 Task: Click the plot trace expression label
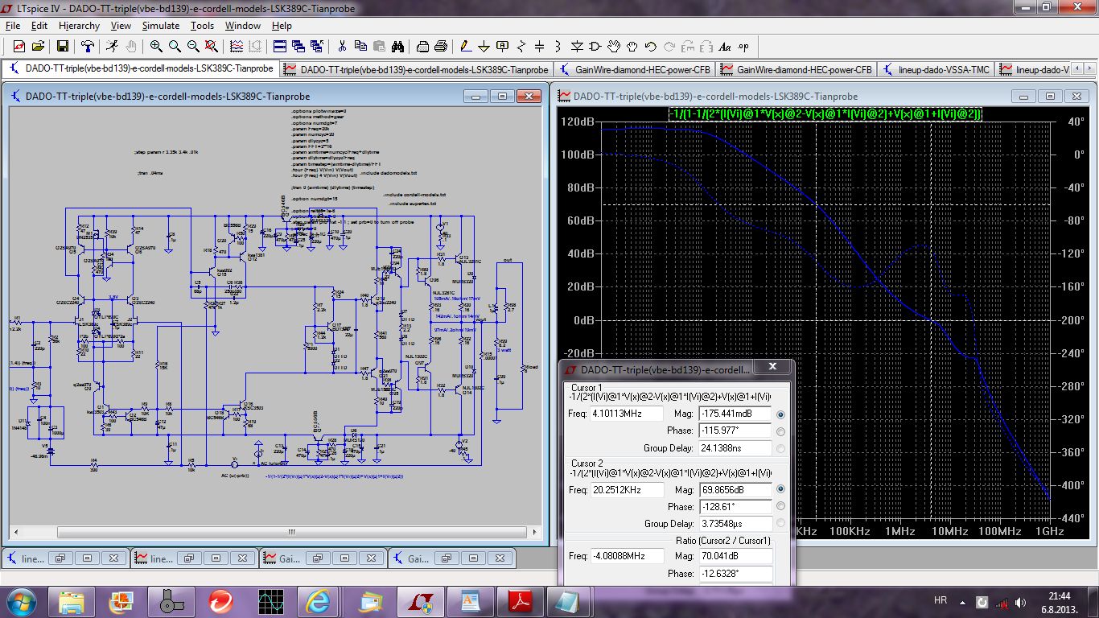click(x=826, y=114)
